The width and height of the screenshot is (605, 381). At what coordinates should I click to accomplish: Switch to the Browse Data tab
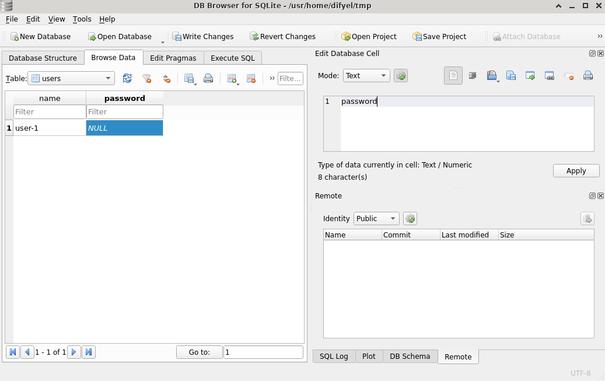[x=113, y=57]
